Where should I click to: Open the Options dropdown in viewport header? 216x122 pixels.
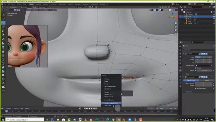(x=174, y=7)
